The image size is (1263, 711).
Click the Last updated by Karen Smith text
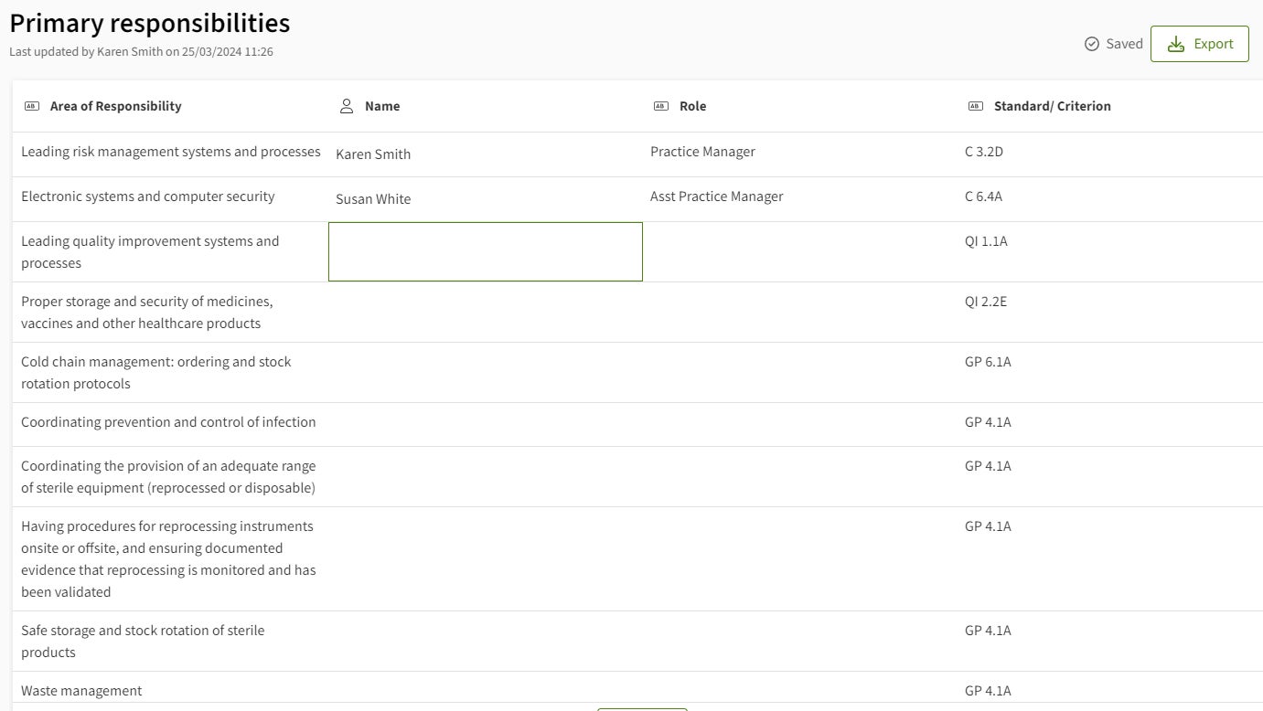pos(141,52)
